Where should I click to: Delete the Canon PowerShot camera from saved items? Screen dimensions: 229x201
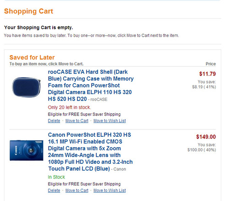[54, 190]
